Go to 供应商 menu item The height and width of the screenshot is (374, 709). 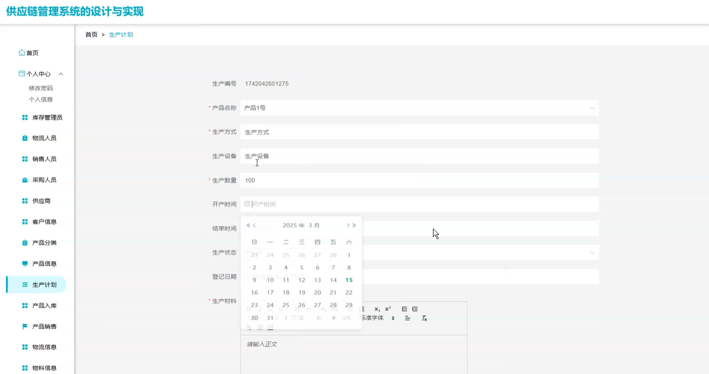tap(41, 201)
